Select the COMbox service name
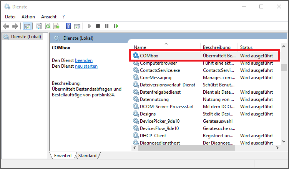This screenshot has height=169, width=289. point(149,56)
